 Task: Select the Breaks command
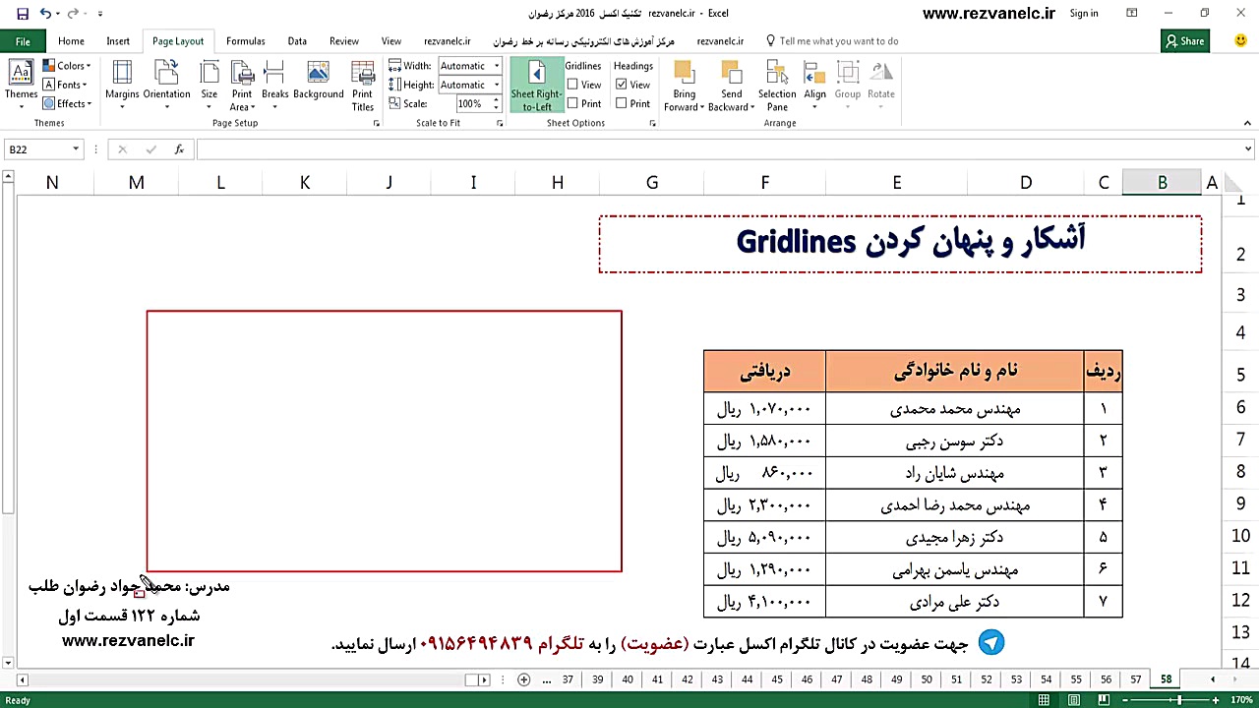tap(274, 85)
